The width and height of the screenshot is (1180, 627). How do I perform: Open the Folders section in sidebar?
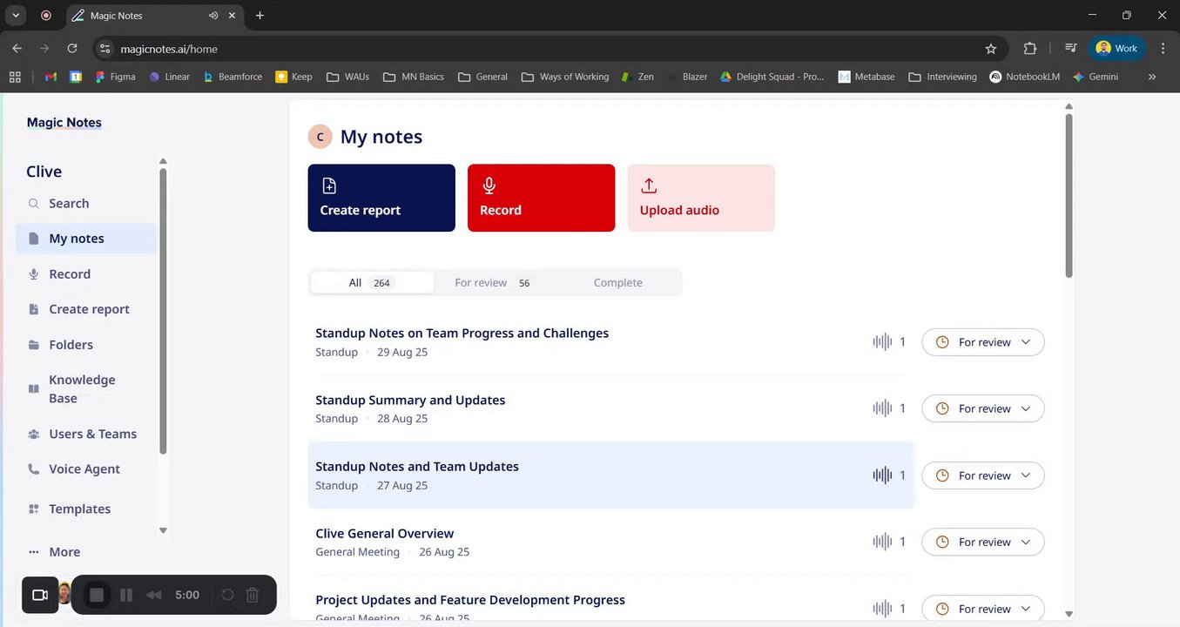[71, 345]
